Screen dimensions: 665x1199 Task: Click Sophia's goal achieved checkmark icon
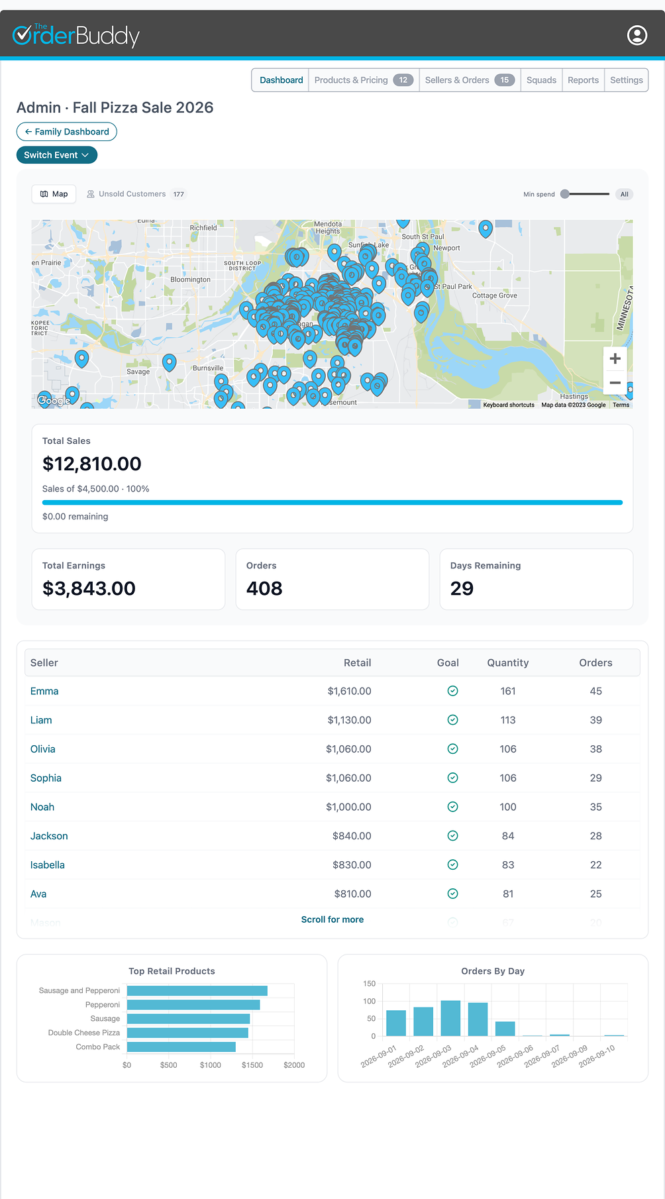tap(452, 778)
